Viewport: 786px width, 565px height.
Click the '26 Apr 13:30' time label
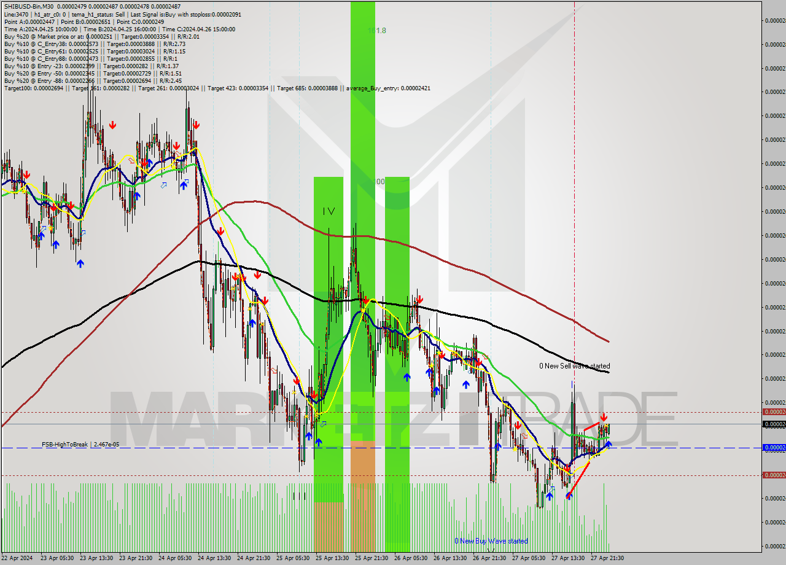450,558
